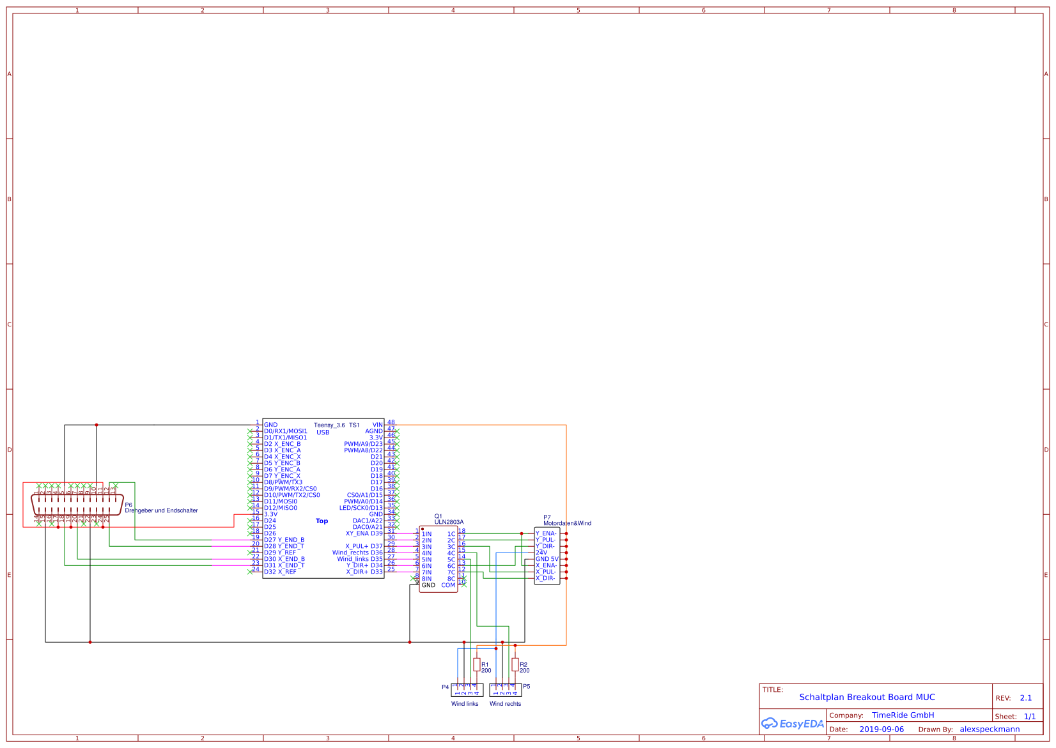Click the GND pin of Q1
Screen dimensions: 1056x748
click(x=415, y=583)
